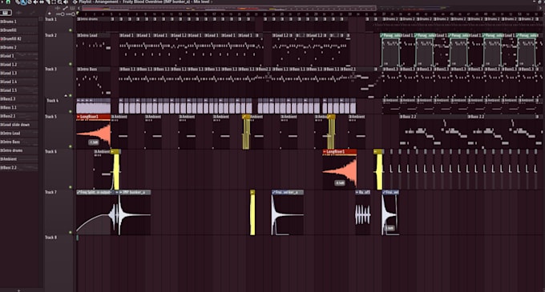Click the gain label on Track 5 LongRiser1 clip
This screenshot has height=292, width=545.
pyautogui.click(x=94, y=142)
